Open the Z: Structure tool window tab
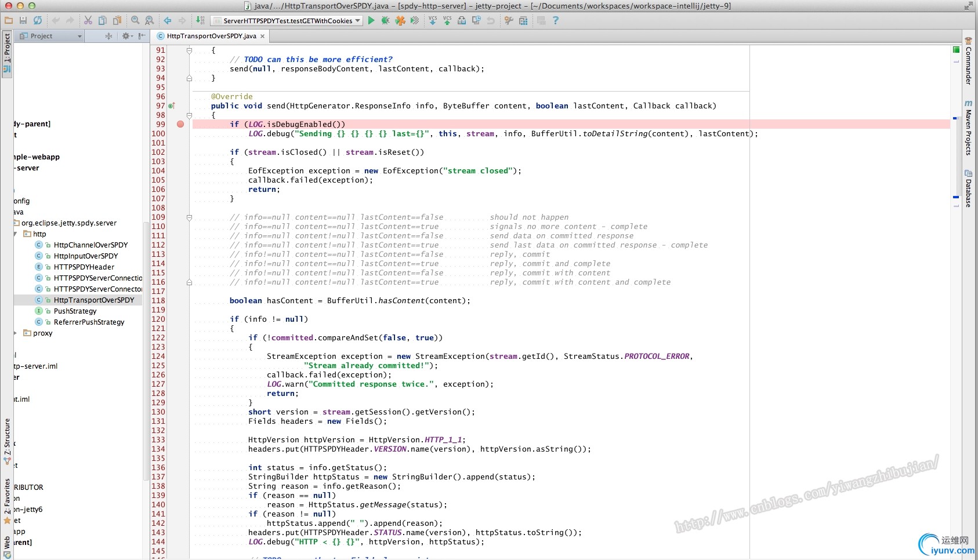This screenshot has width=978, height=560. 7,441
